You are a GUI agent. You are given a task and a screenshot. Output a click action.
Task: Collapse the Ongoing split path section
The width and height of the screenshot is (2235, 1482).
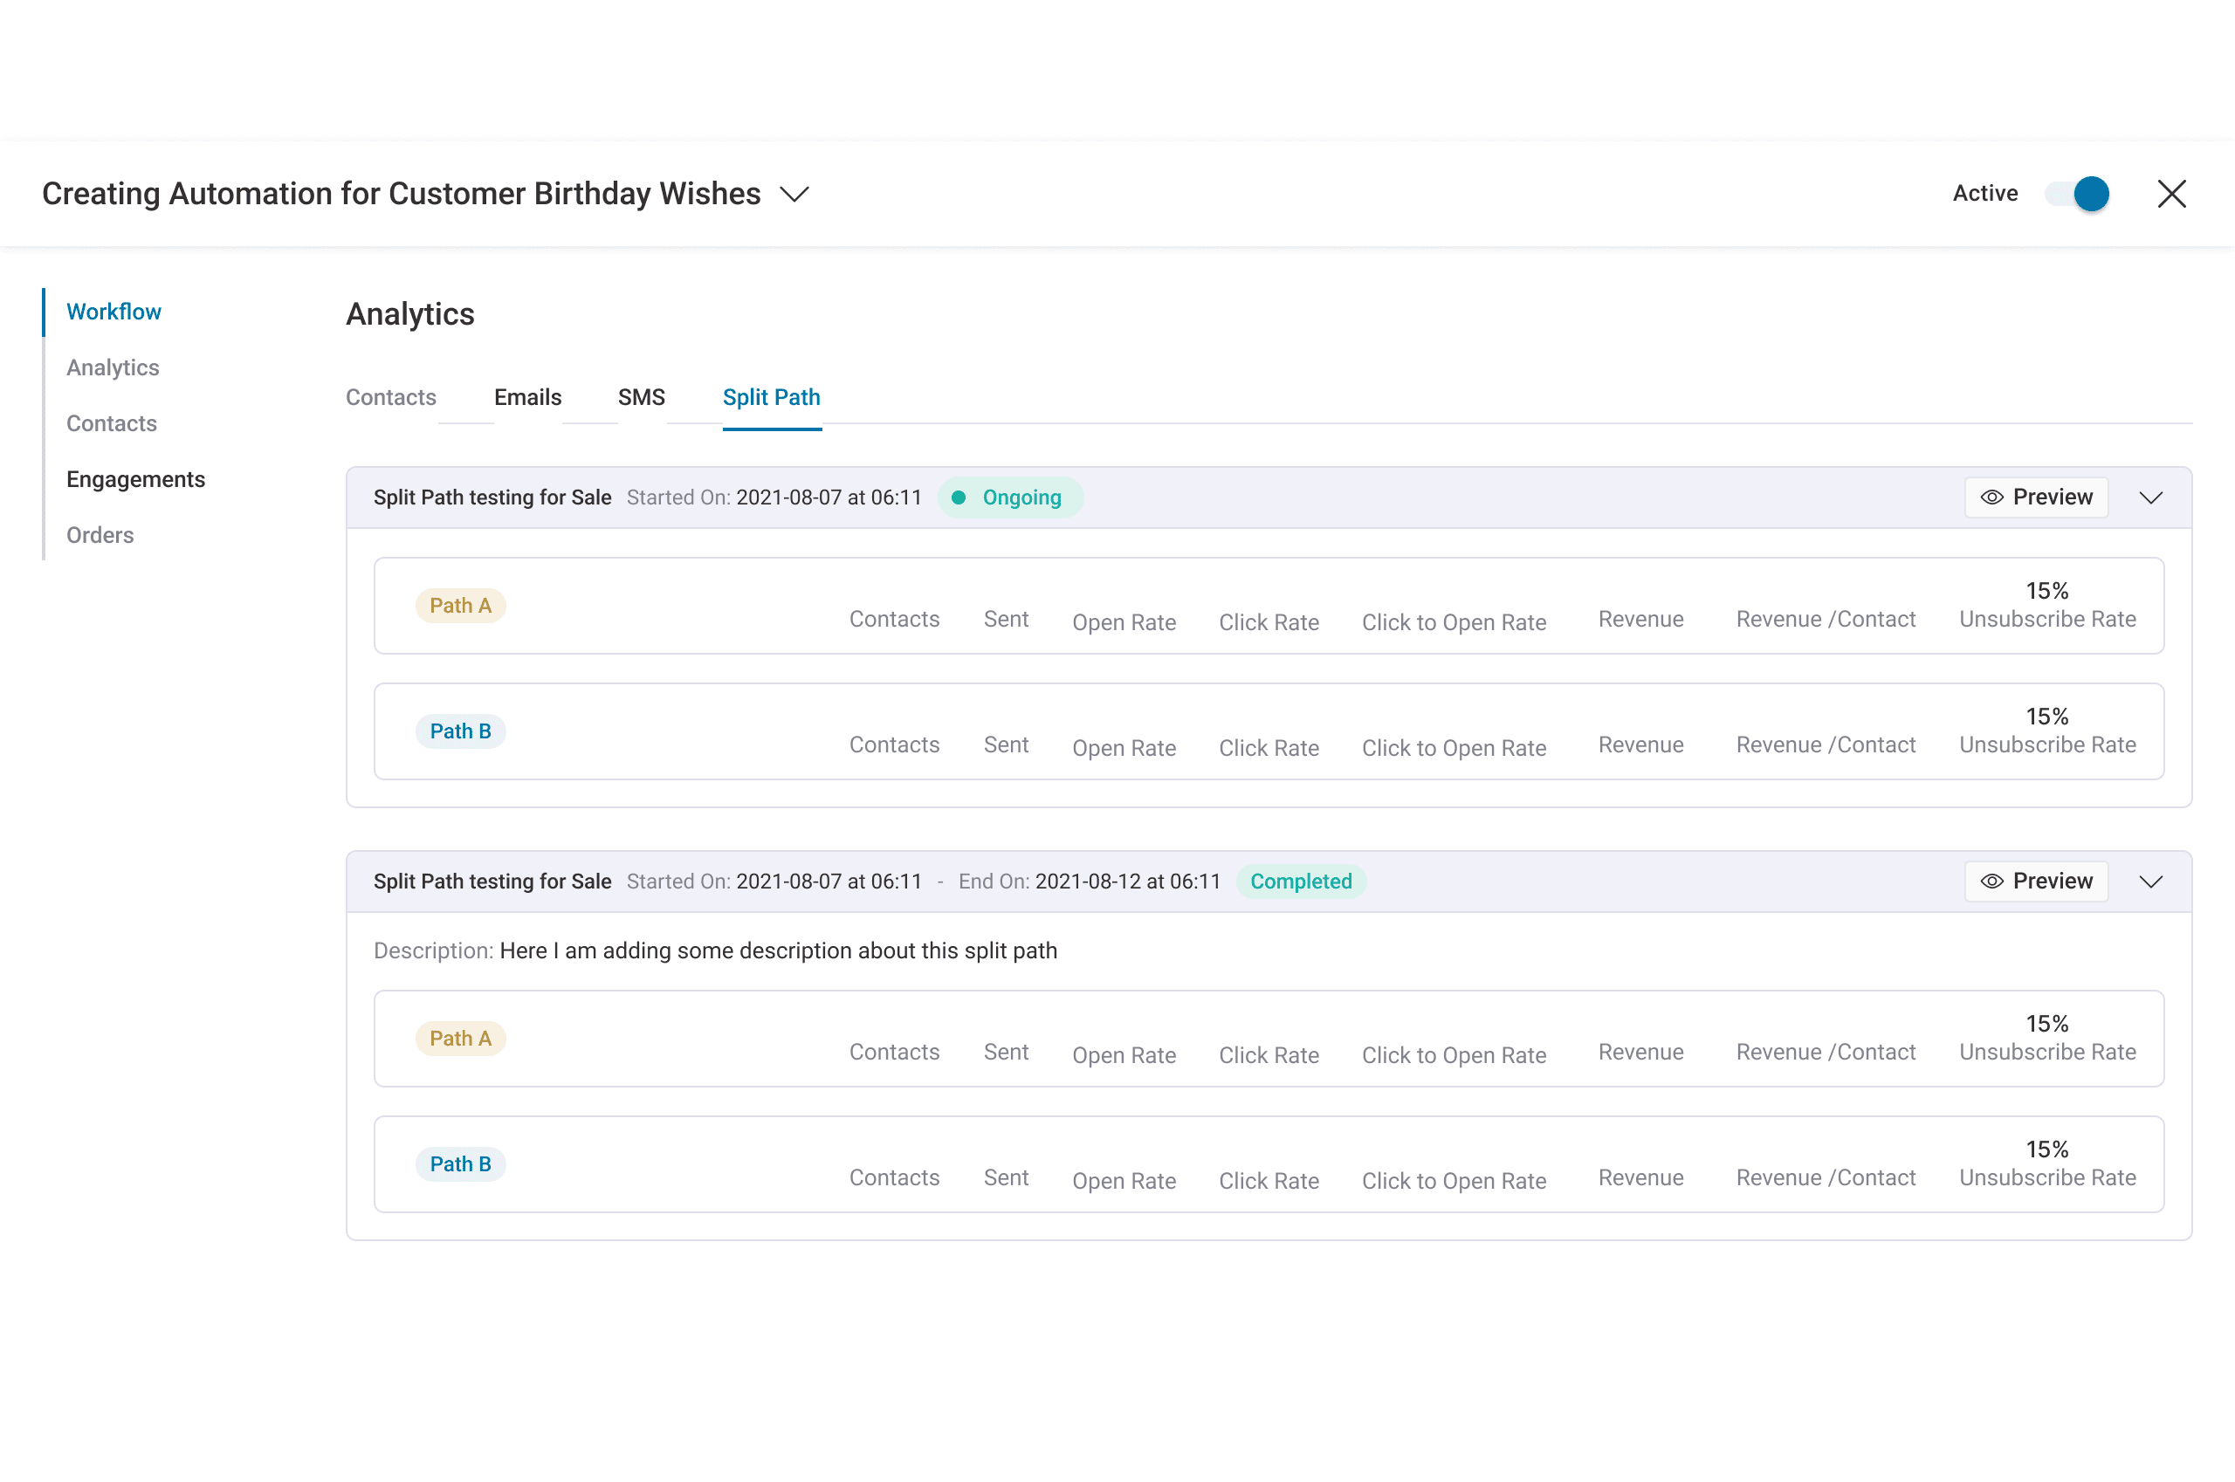2150,498
